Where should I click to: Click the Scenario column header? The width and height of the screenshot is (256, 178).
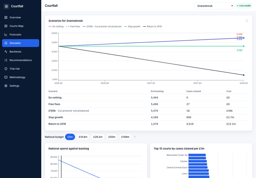pos(53,91)
